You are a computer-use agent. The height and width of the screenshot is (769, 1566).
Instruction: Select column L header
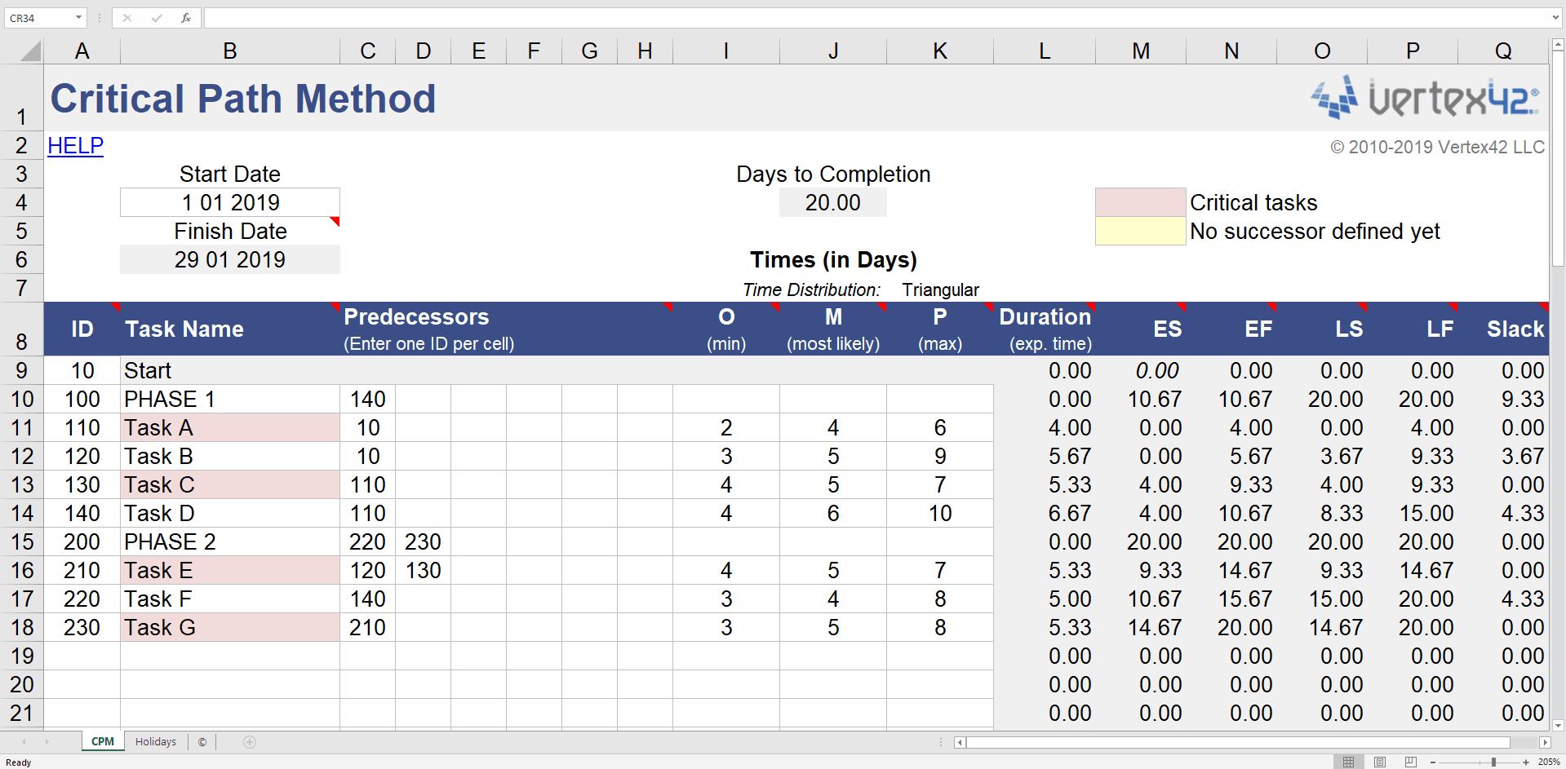click(1045, 51)
